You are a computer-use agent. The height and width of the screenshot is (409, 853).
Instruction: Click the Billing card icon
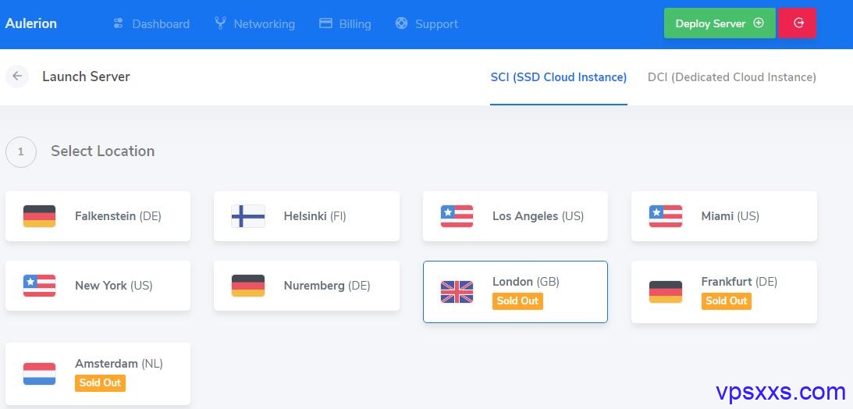325,23
